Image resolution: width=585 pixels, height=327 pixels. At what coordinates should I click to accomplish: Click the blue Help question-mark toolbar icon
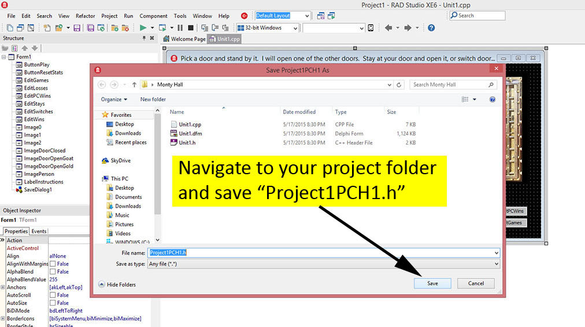[431, 28]
